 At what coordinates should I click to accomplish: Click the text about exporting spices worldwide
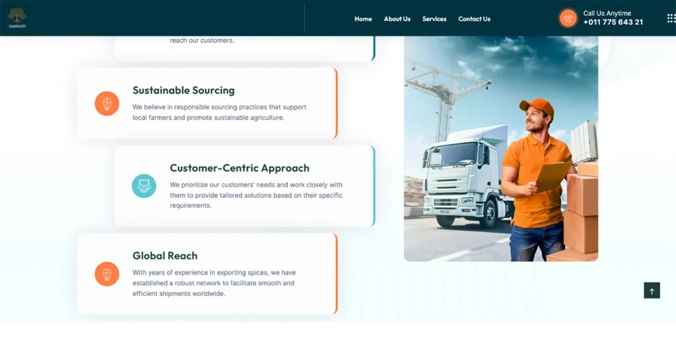point(215,283)
